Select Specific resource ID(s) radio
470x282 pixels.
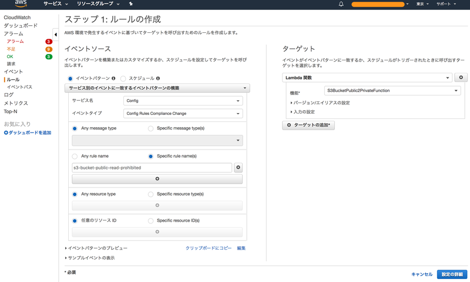point(150,221)
